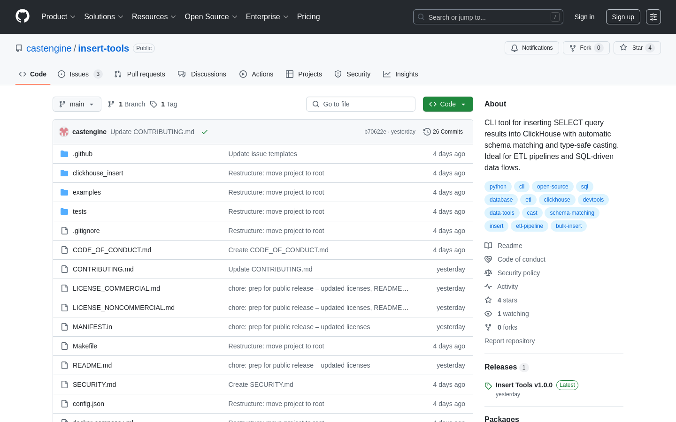Open the insert-tools repository link
The image size is (676, 422).
[103, 48]
